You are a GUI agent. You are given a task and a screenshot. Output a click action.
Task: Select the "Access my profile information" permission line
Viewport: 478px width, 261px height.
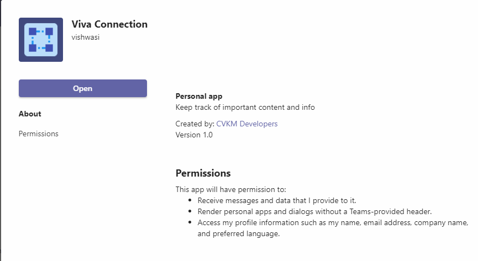click(x=333, y=222)
